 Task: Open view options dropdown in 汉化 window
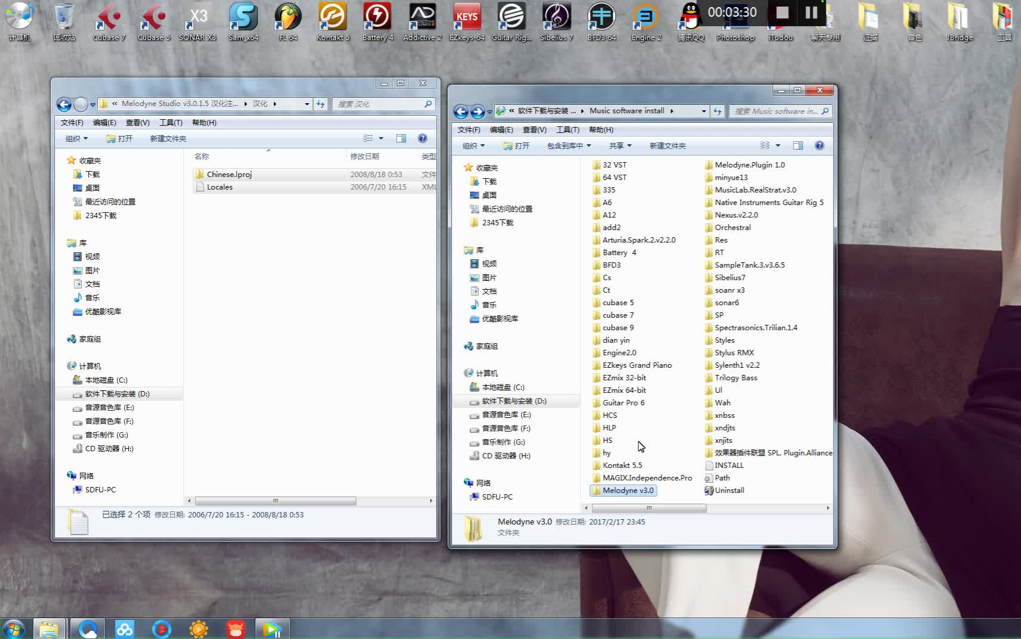[x=381, y=138]
